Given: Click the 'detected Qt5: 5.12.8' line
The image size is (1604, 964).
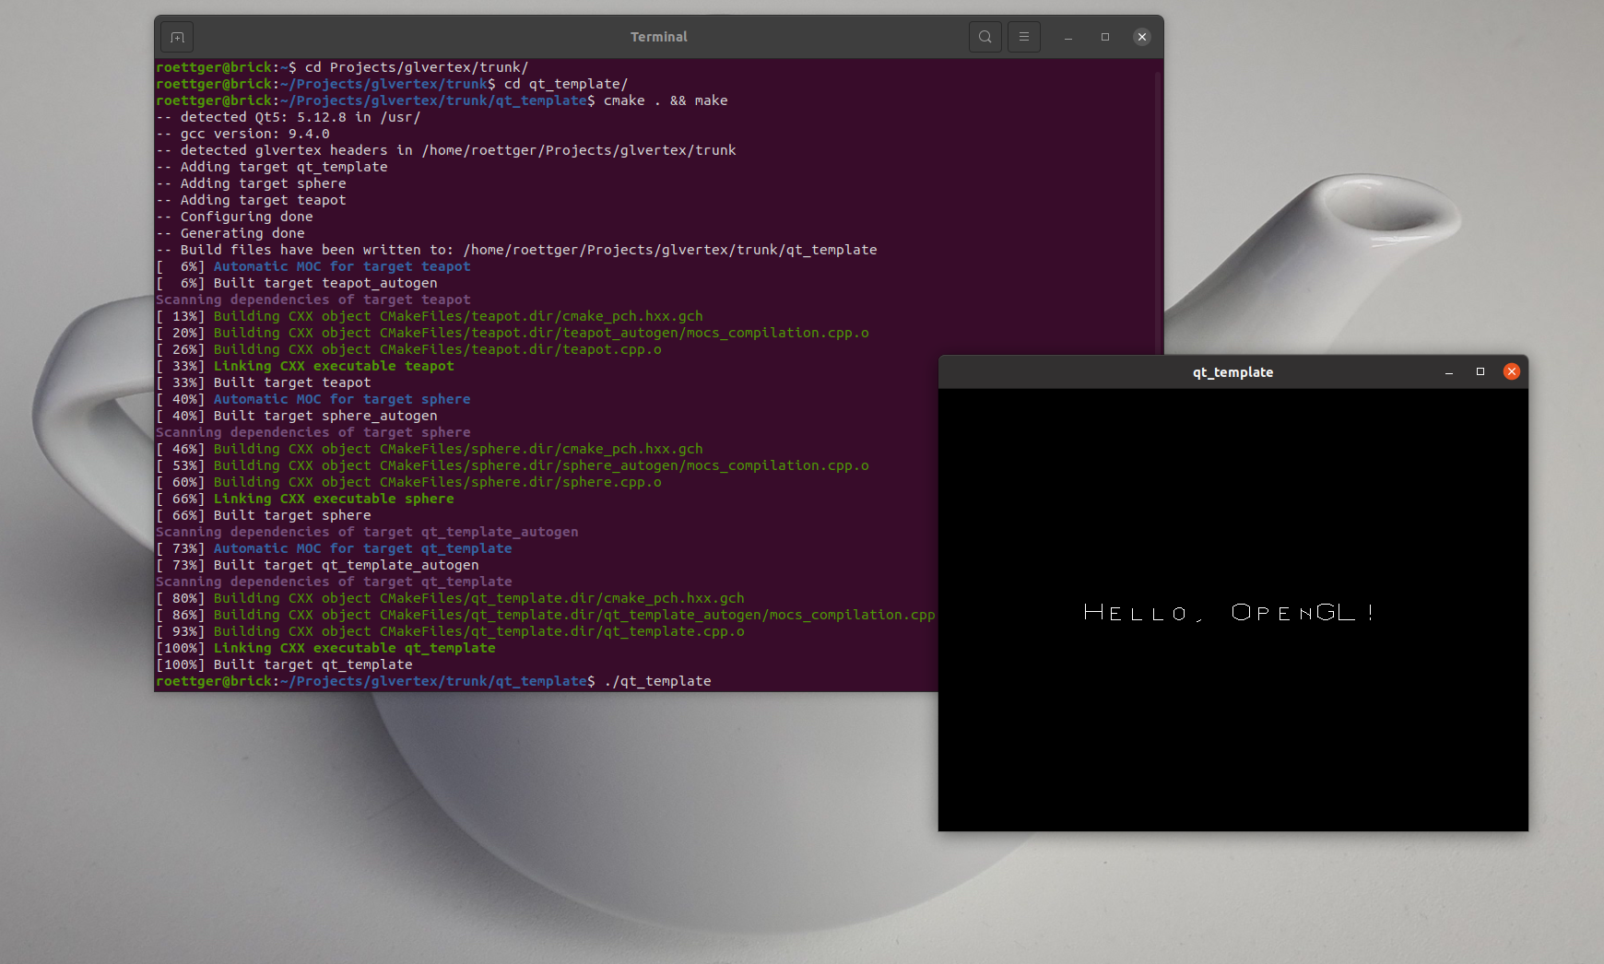Looking at the screenshot, I should tap(289, 117).
